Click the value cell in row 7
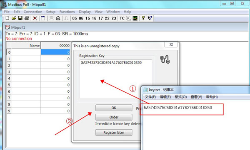250x150 pixels. pyautogui.click(x=55, y=98)
